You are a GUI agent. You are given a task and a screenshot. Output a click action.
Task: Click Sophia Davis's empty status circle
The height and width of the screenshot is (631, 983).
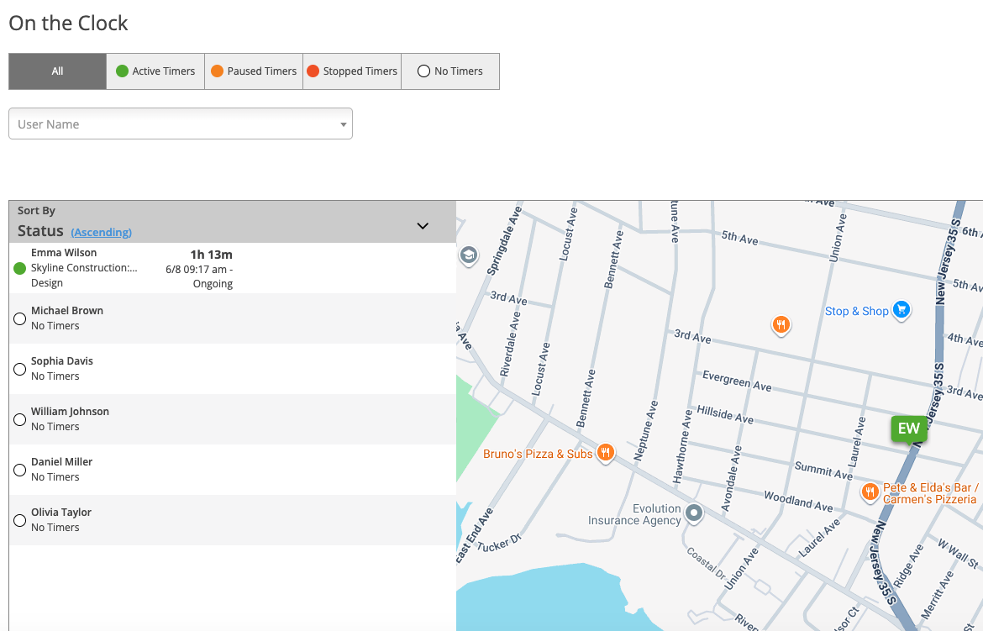click(19, 369)
